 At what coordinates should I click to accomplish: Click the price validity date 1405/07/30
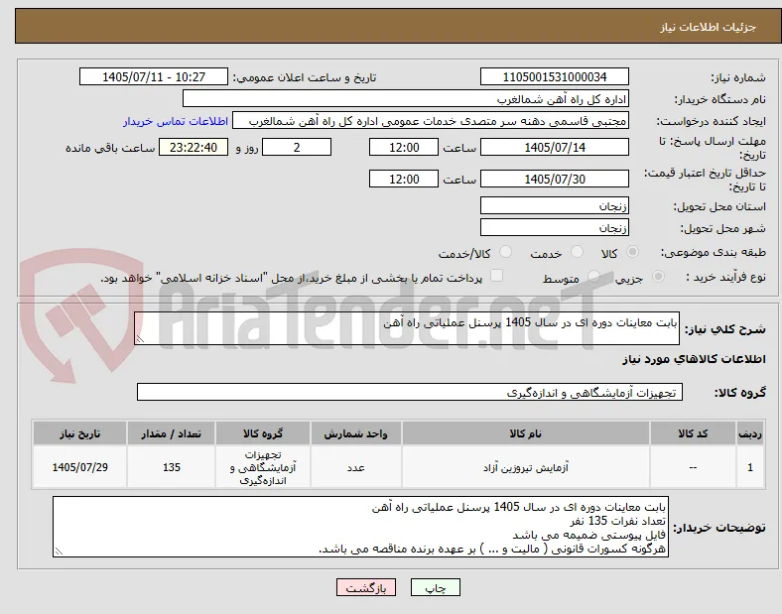(555, 179)
